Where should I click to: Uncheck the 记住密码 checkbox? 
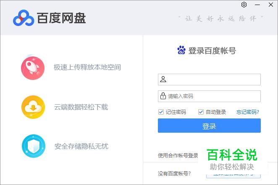click(x=161, y=112)
